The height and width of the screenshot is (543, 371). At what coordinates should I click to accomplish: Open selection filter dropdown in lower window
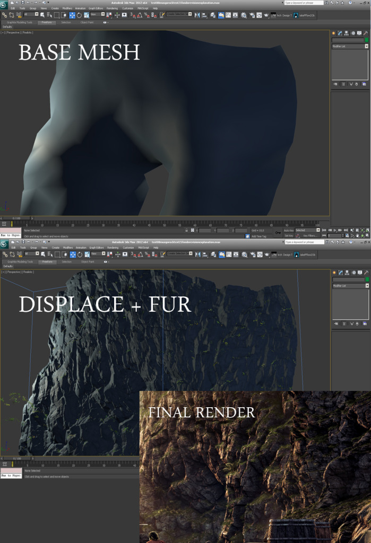pos(32,254)
